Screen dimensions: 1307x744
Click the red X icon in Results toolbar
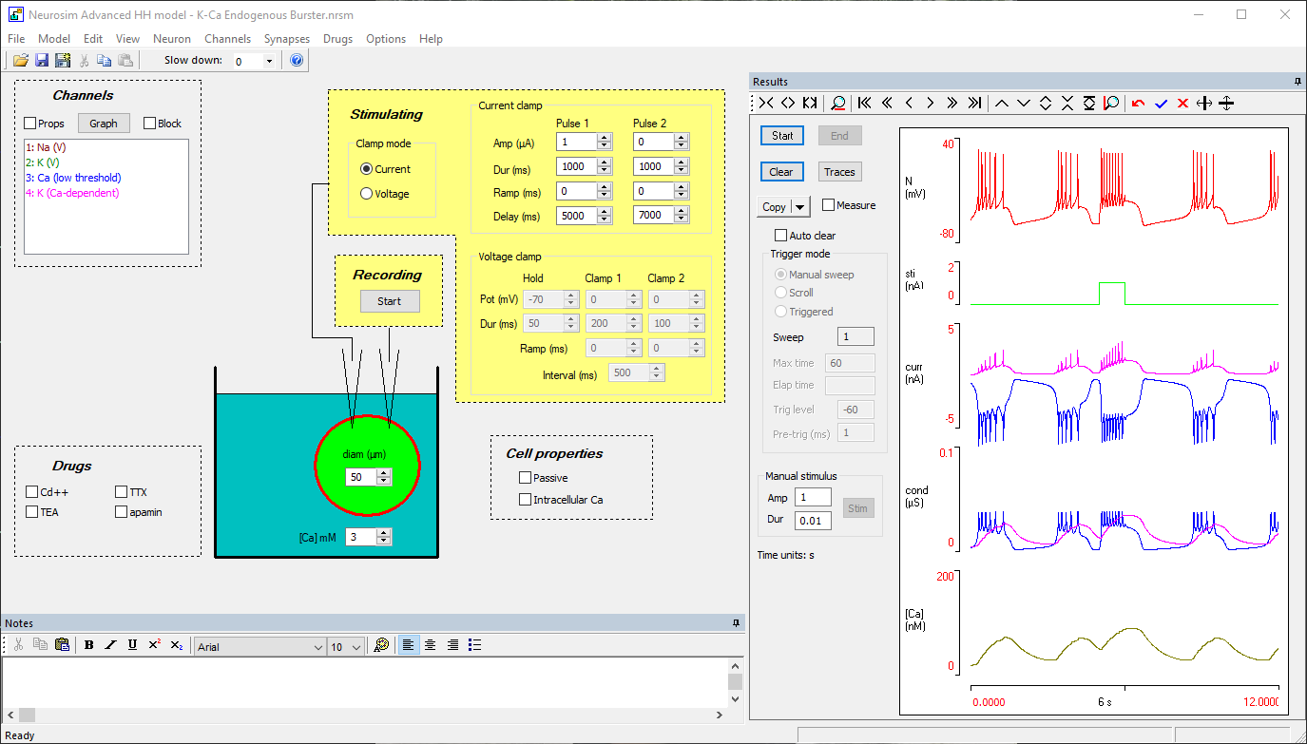1182,104
